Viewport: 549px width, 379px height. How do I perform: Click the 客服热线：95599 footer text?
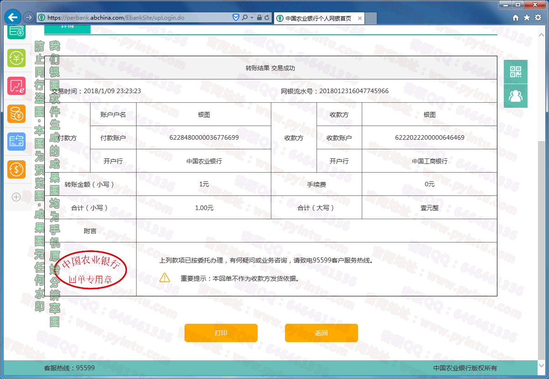[69, 368]
